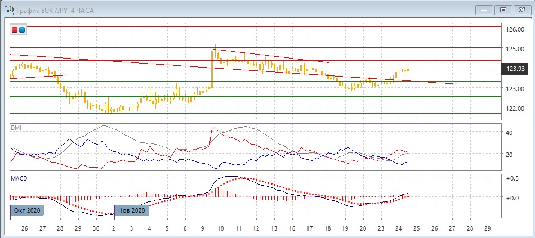Click the Ноя 2020 month marker
The image size is (535, 238).
click(132, 210)
